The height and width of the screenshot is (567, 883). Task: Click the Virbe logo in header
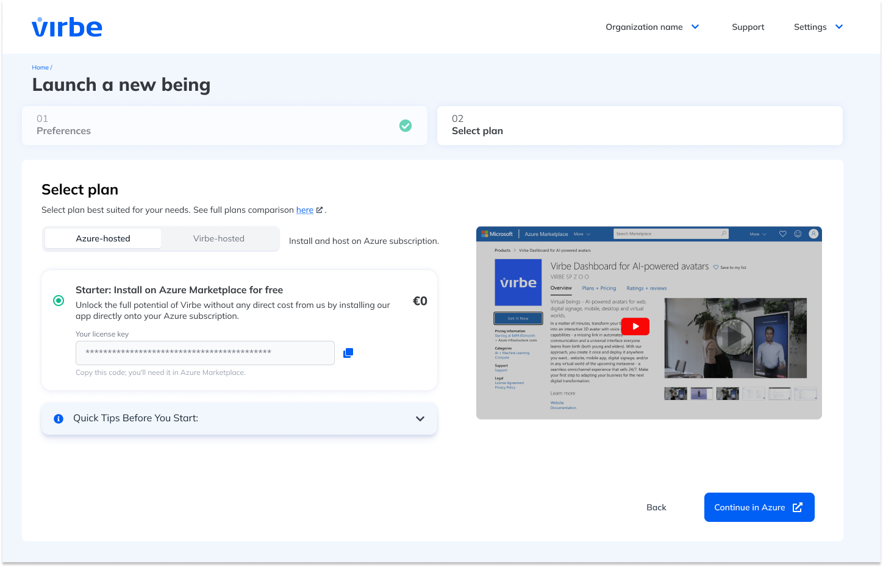pos(67,27)
